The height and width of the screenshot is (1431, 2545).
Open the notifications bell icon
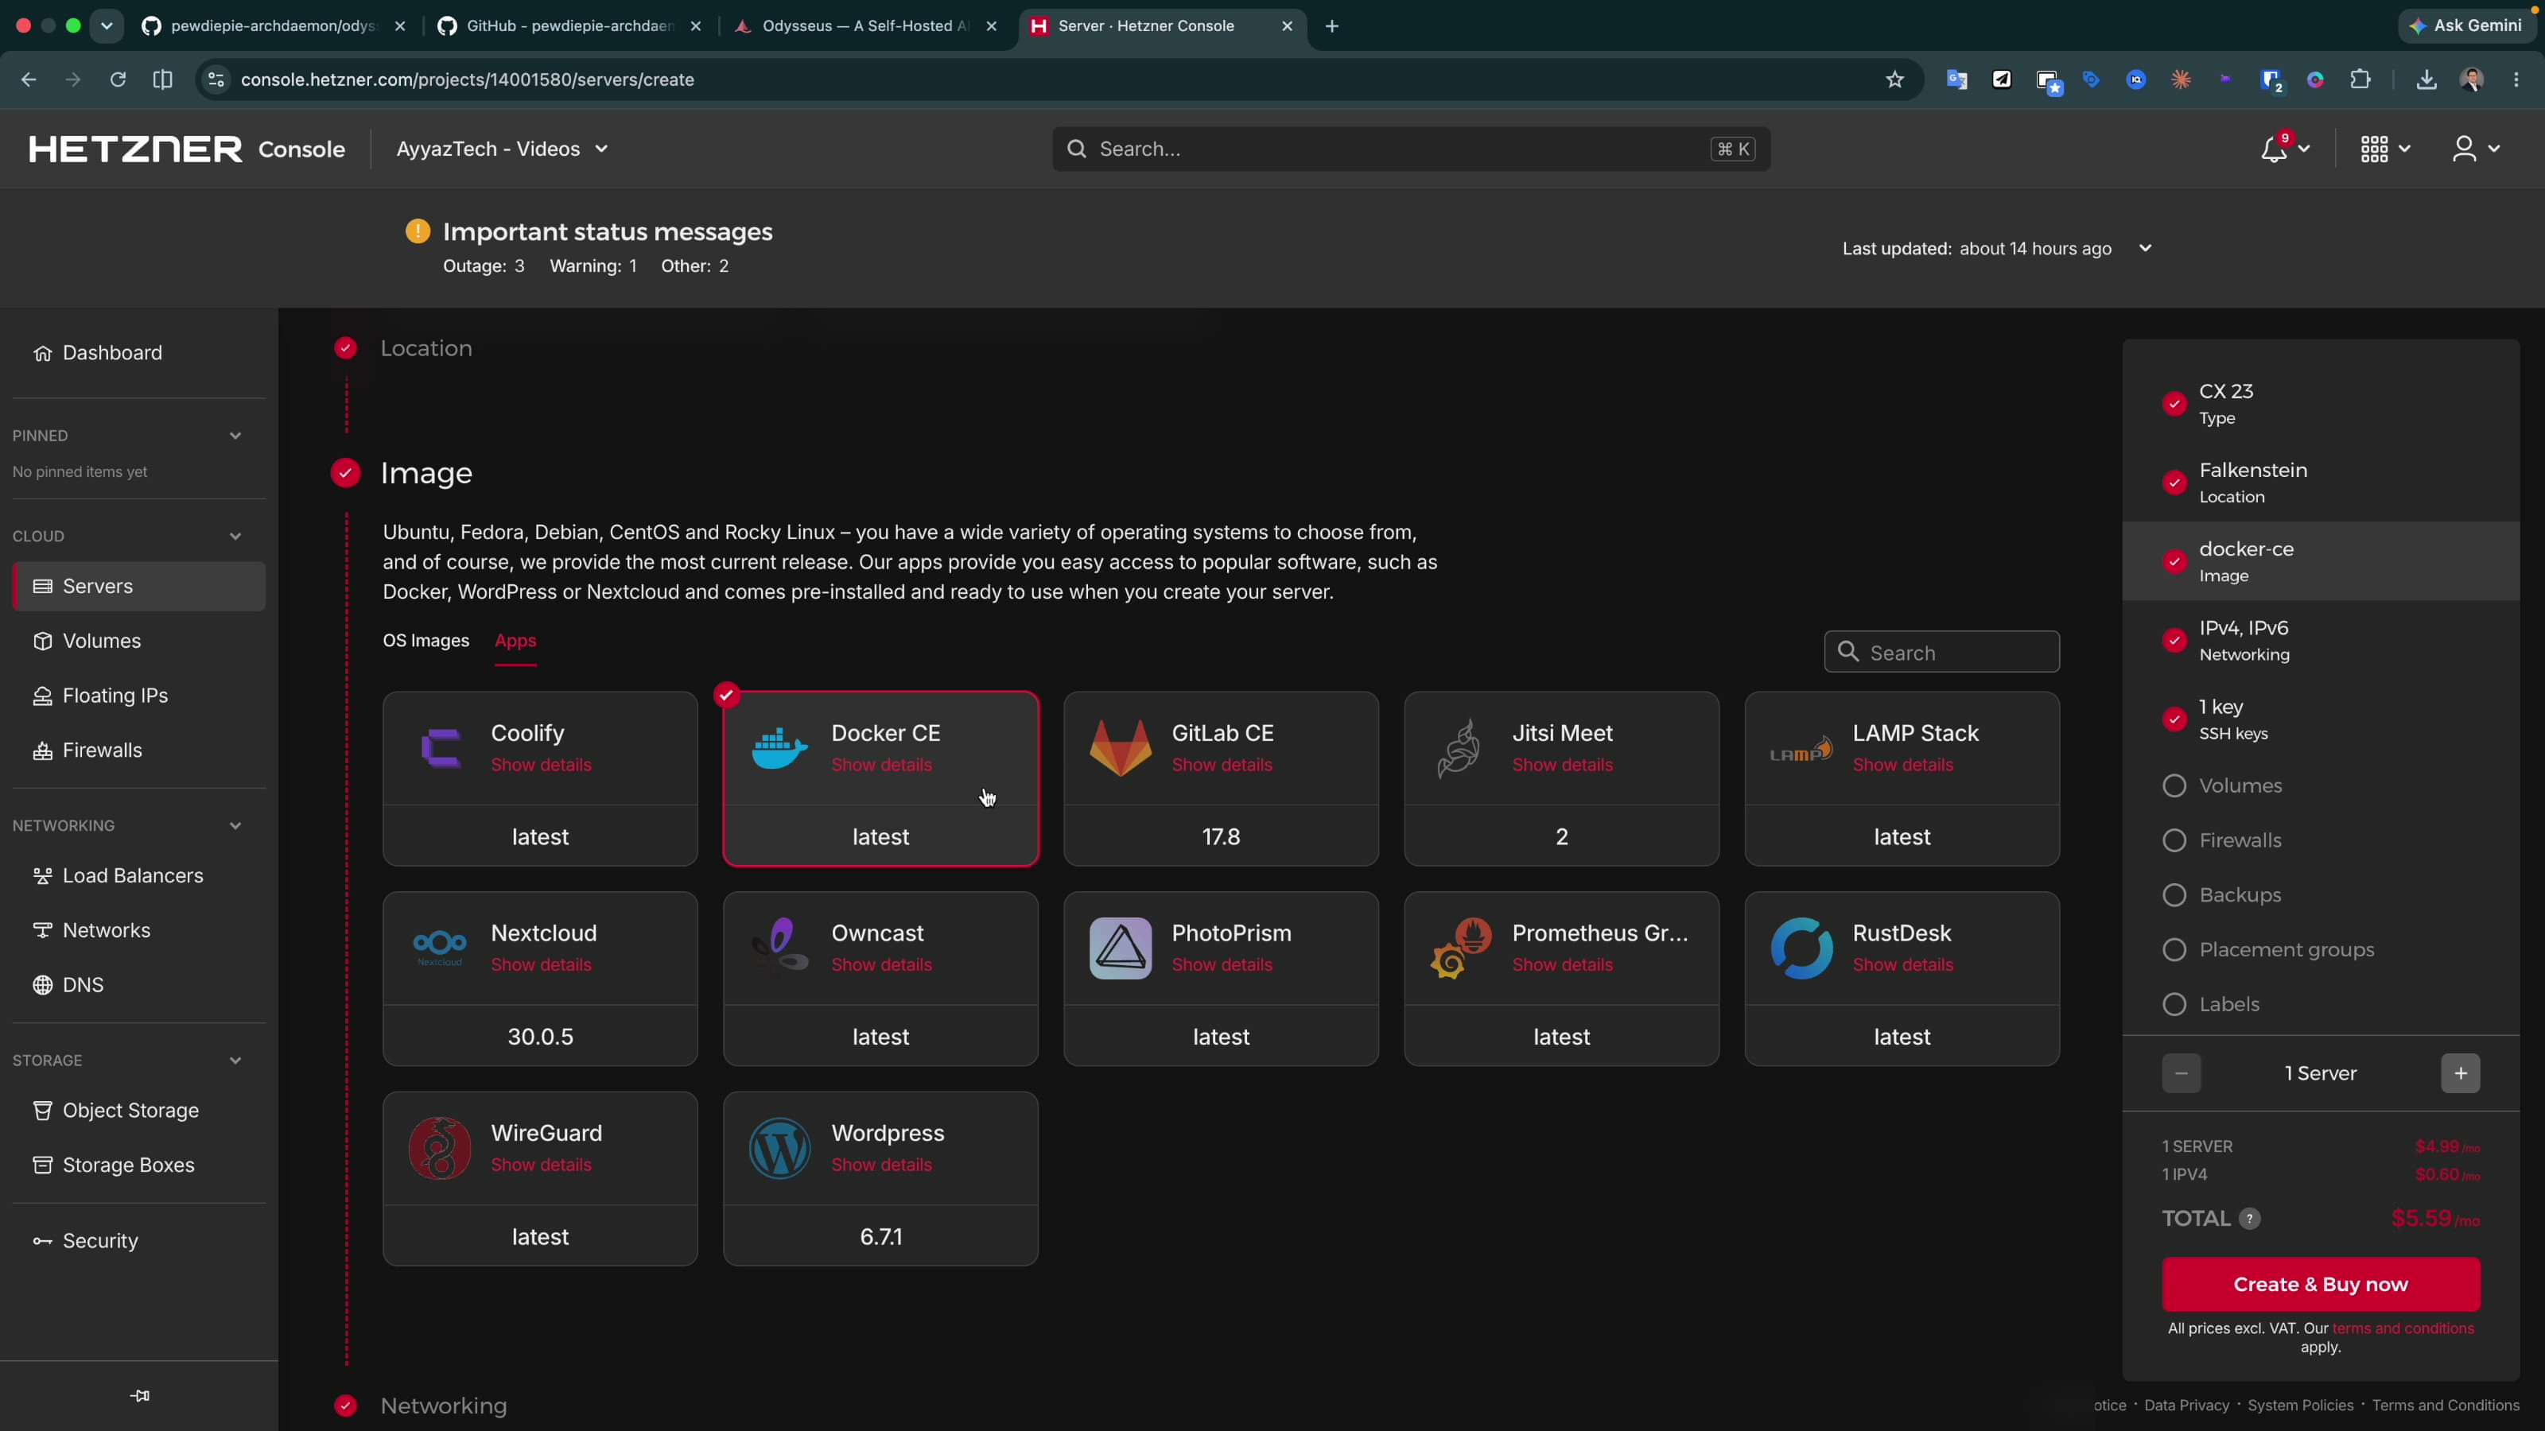[x=2275, y=149]
